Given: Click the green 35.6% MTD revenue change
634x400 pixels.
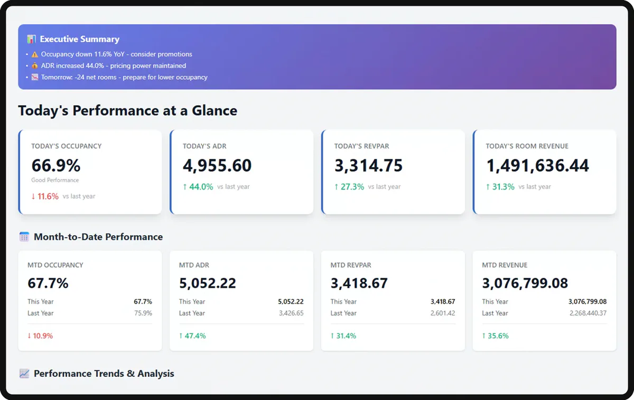Looking at the screenshot, I should click(496, 336).
